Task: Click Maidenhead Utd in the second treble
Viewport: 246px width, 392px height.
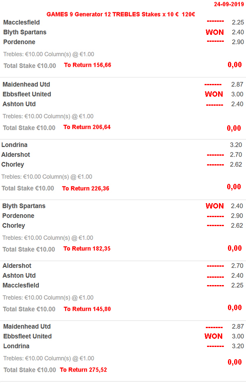Action: (x=26, y=84)
